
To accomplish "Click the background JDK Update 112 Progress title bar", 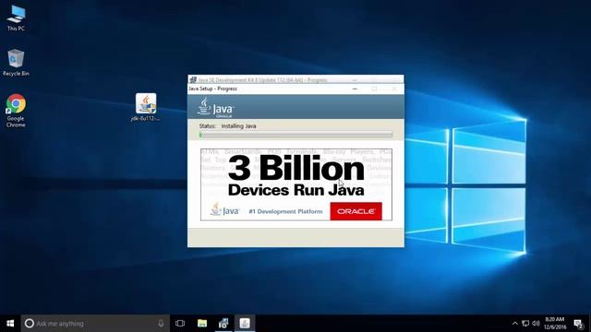I will pos(295,79).
